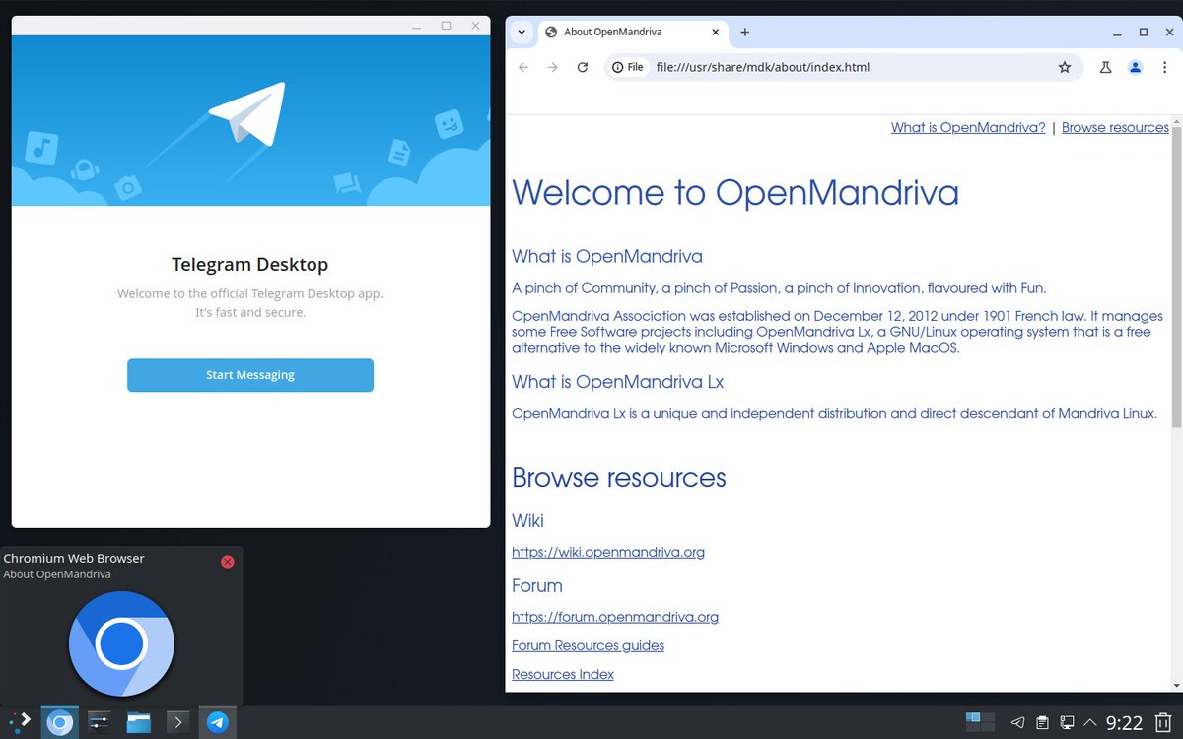The height and width of the screenshot is (739, 1183).
Task: Click the Telegram taskbar icon
Action: coord(218,723)
